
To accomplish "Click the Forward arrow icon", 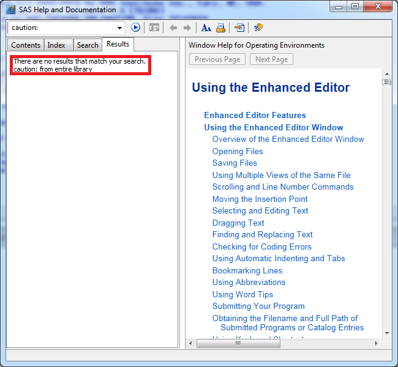I will coord(187,28).
